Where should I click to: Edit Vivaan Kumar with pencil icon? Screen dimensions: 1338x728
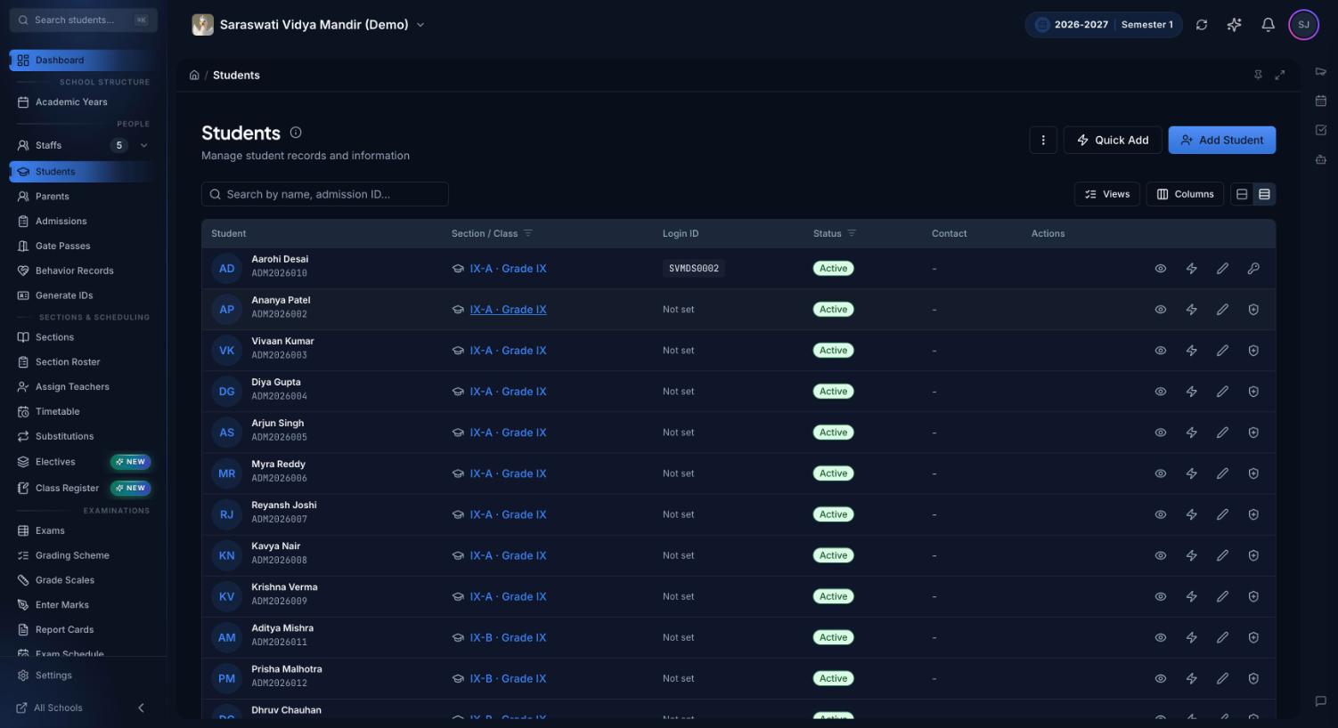1222,351
